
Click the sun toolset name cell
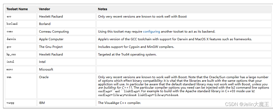pyautogui.click(x=21, y=86)
